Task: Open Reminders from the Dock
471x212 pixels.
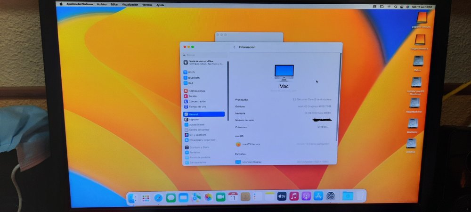Action: click(258, 196)
